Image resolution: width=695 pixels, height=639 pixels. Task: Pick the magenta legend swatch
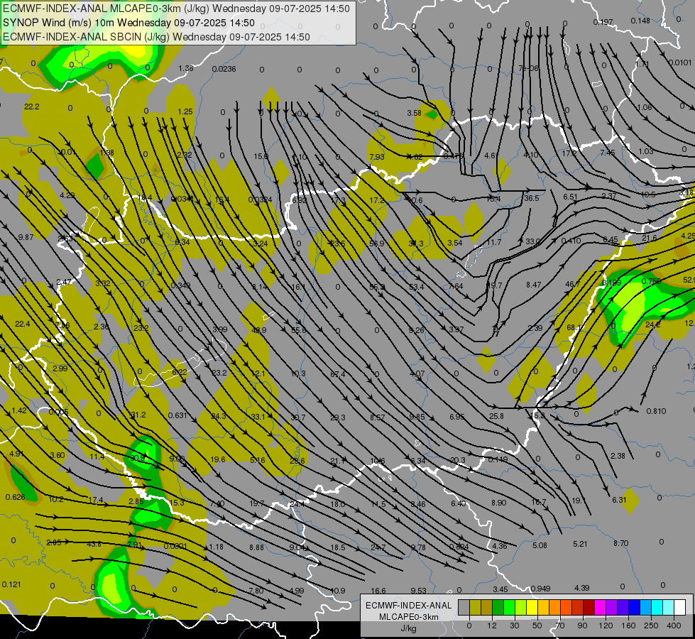(600, 607)
